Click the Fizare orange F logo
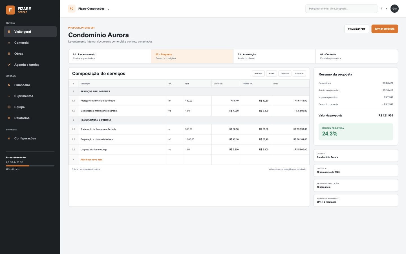The image size is (406, 254). coord(10,10)
